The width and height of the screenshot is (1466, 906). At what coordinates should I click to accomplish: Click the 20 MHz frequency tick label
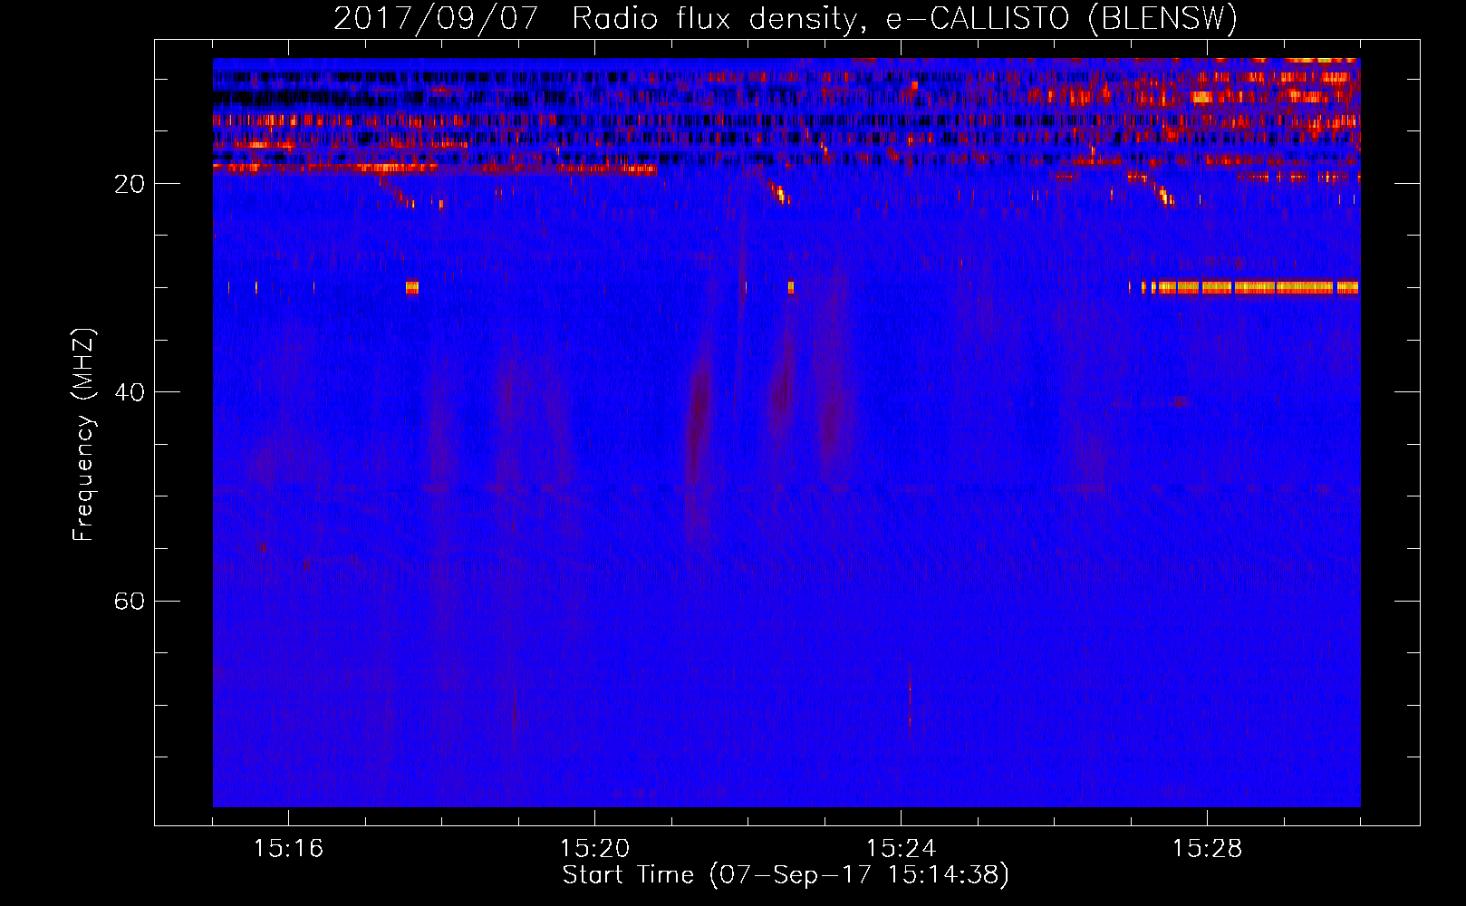(x=129, y=184)
